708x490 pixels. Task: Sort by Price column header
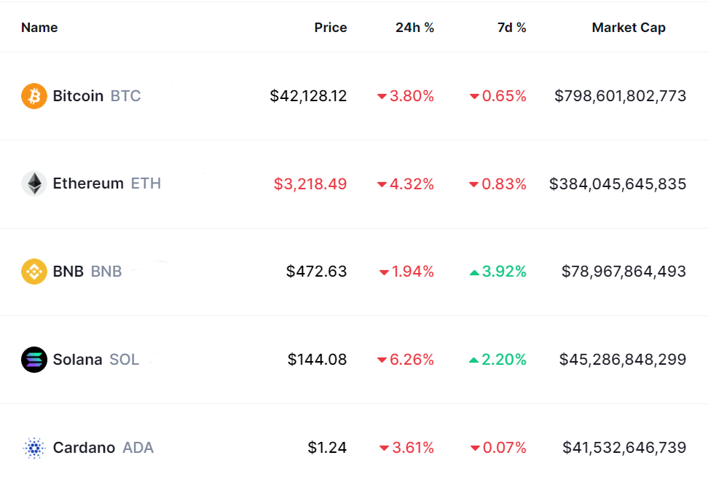click(331, 28)
